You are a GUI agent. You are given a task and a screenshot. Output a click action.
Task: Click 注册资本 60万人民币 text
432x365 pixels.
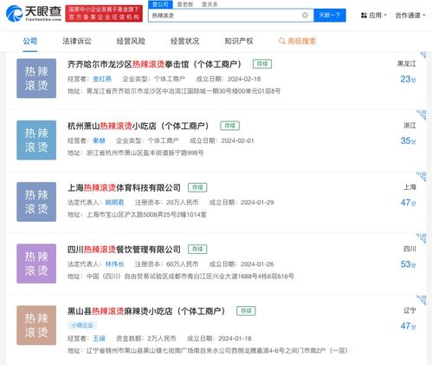pyautogui.click(x=167, y=264)
